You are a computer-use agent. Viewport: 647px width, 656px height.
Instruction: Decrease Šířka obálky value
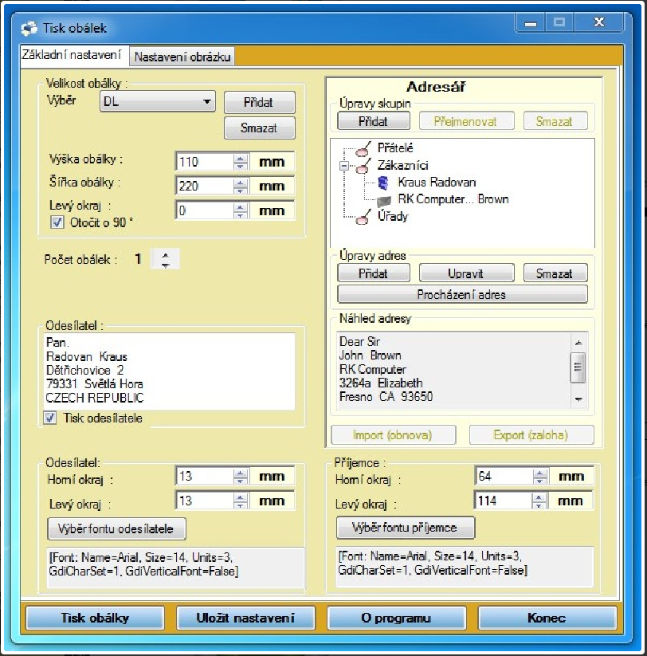click(x=241, y=191)
